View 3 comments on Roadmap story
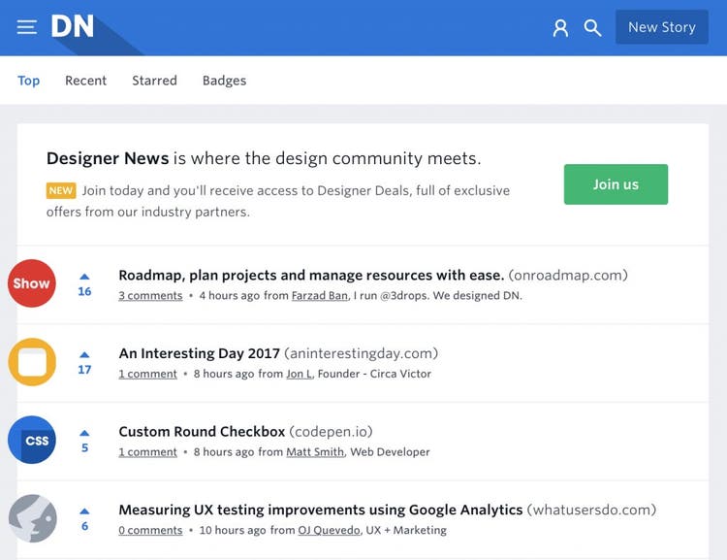 click(150, 296)
